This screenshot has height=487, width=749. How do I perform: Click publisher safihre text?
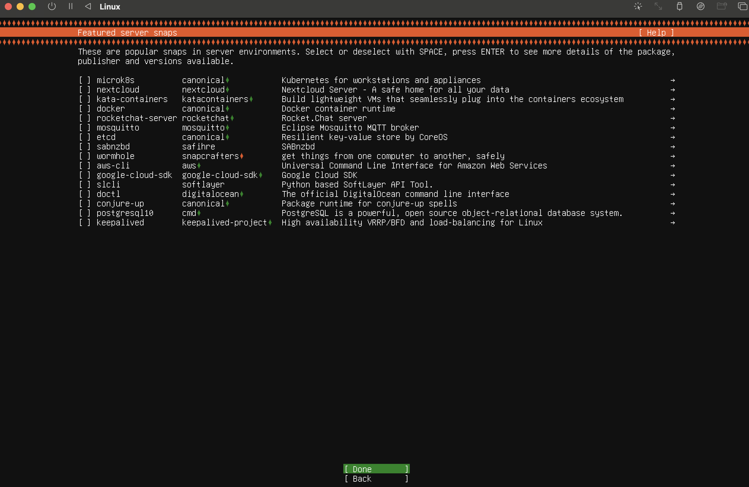199,147
